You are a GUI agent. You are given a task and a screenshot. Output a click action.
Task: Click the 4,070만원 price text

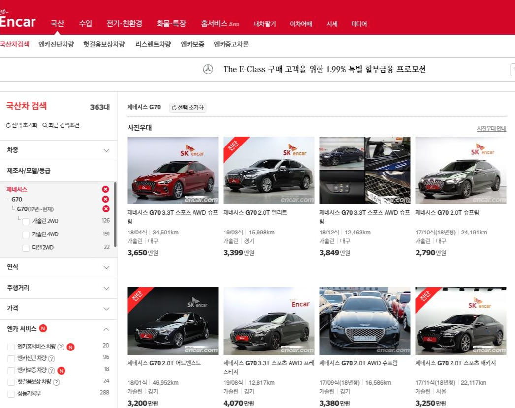[238, 403]
